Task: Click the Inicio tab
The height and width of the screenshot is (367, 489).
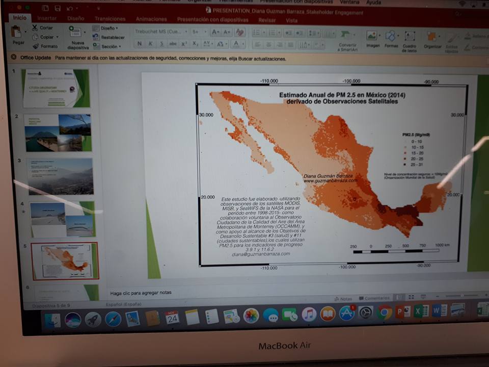Action: point(20,18)
